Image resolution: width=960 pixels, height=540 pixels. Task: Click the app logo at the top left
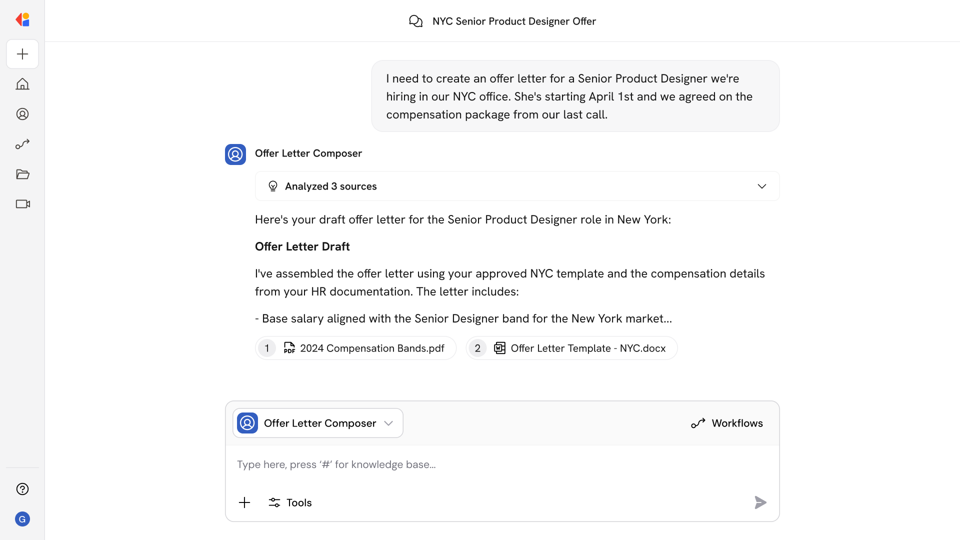pyautogui.click(x=22, y=19)
